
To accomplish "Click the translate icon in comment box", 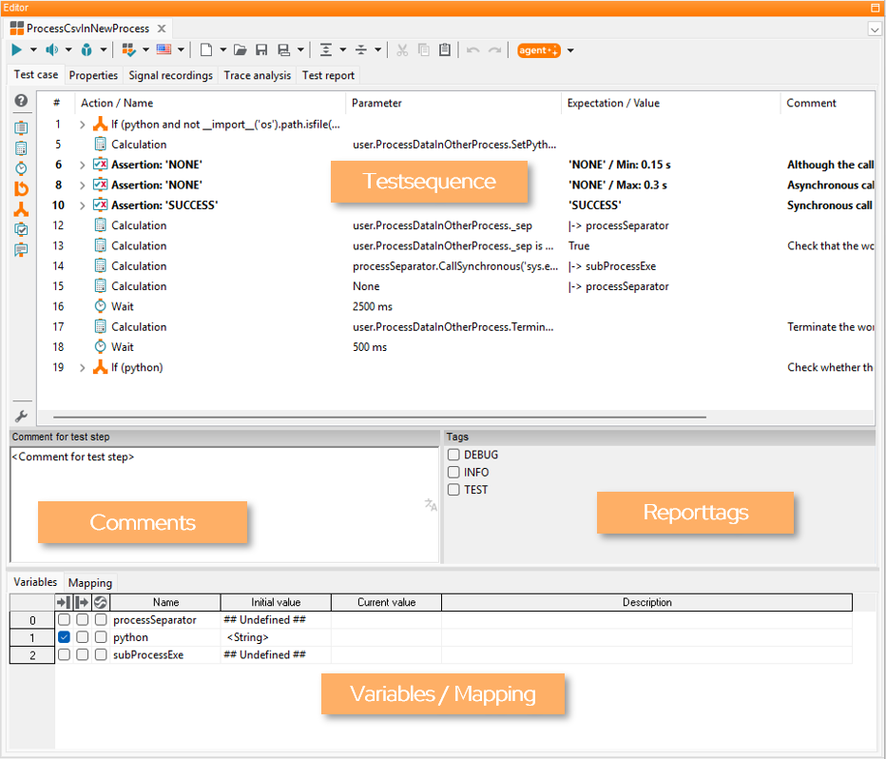I will coord(431,505).
